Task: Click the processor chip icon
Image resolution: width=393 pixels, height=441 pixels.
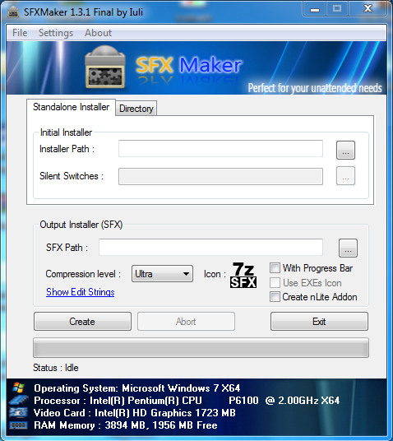Action: [18, 400]
